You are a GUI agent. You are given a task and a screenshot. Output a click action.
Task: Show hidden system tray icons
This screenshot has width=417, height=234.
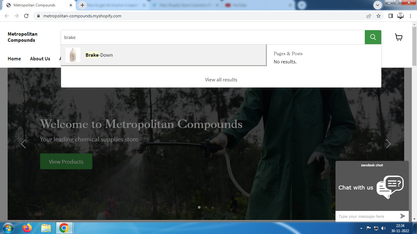click(x=361, y=228)
